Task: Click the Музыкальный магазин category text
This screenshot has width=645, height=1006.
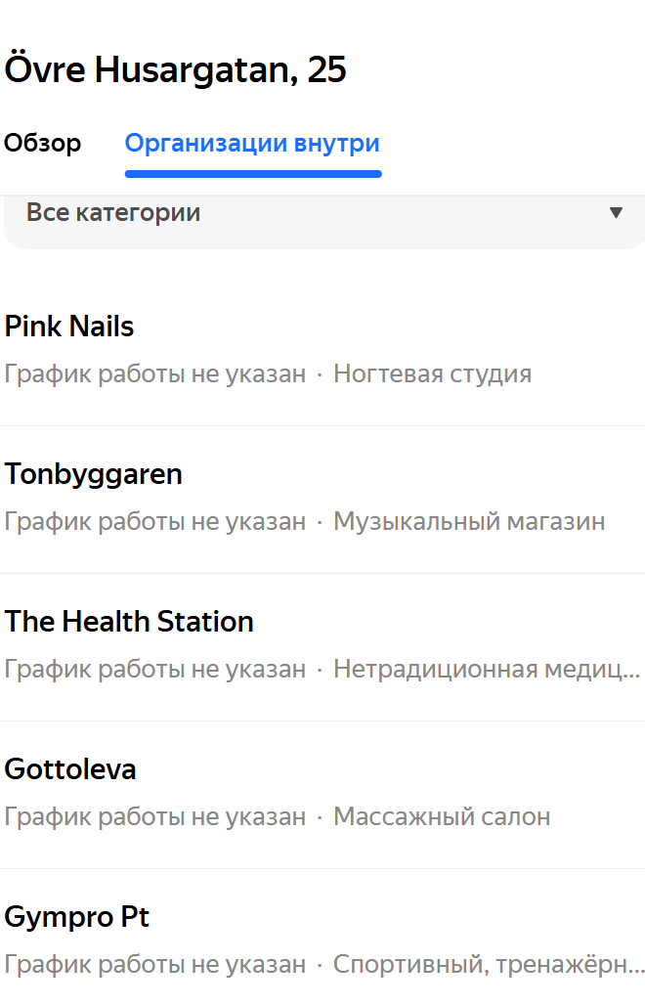Action: click(x=469, y=521)
